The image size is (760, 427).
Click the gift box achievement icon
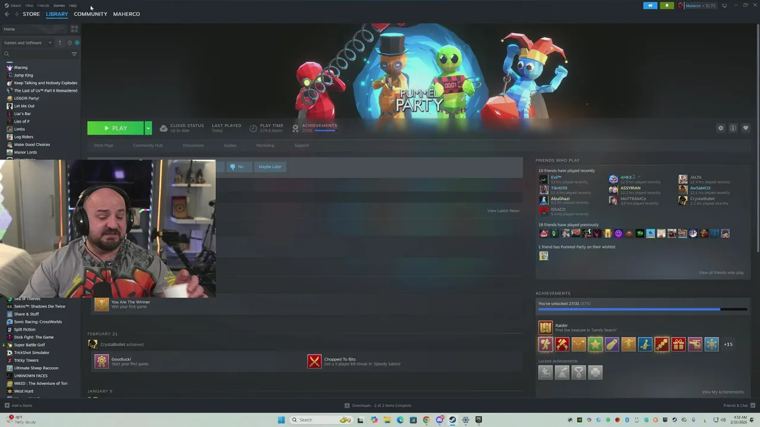678,344
